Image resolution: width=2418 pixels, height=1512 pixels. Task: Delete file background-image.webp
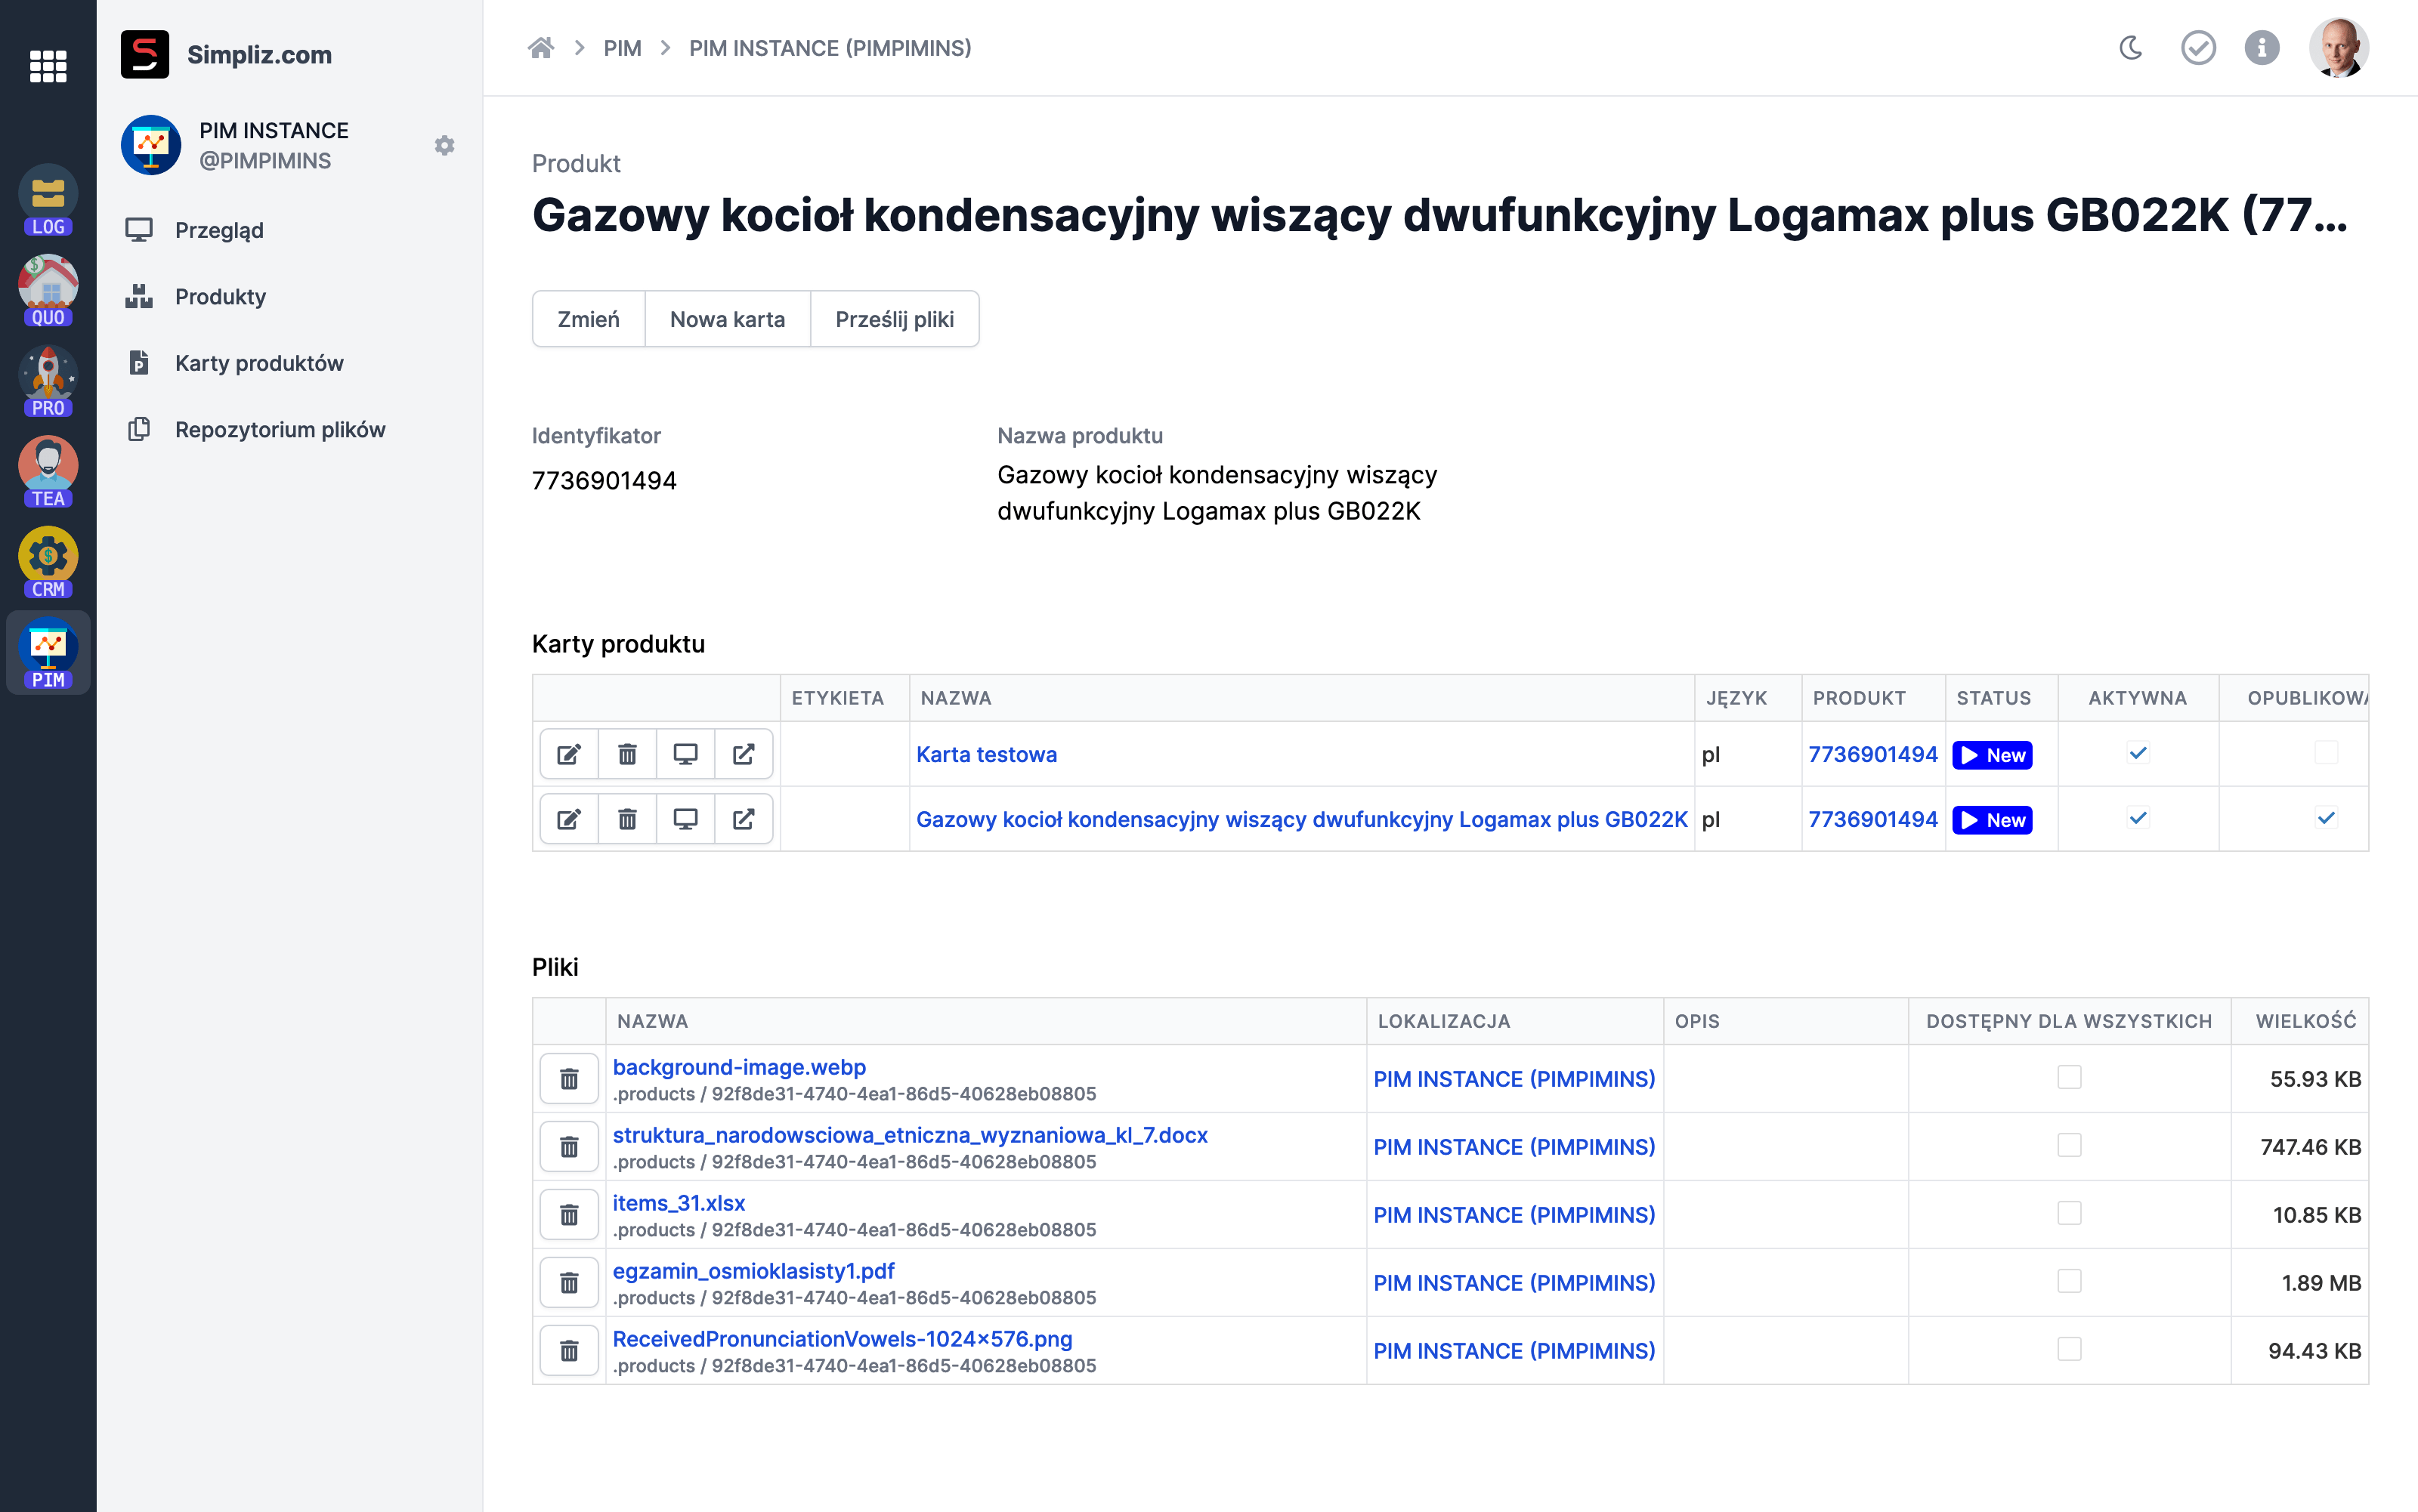pos(569,1079)
